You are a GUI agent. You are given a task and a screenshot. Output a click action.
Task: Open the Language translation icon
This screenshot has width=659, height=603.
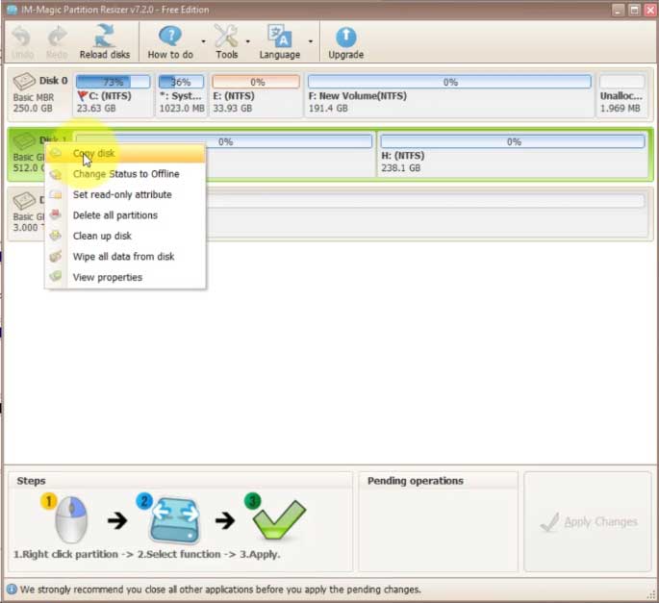pos(280,37)
